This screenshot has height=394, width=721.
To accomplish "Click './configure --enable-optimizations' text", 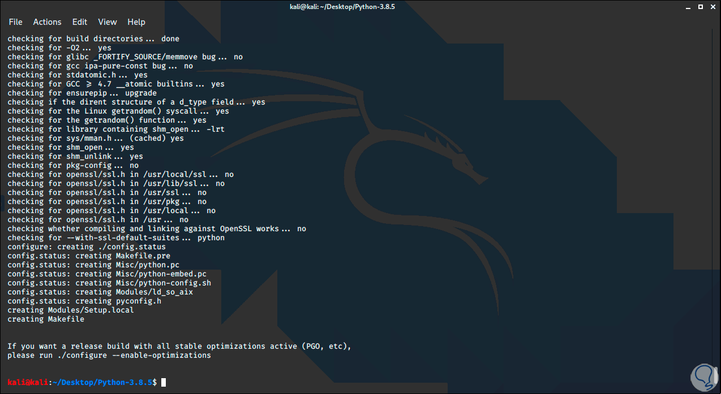I will 134,356.
